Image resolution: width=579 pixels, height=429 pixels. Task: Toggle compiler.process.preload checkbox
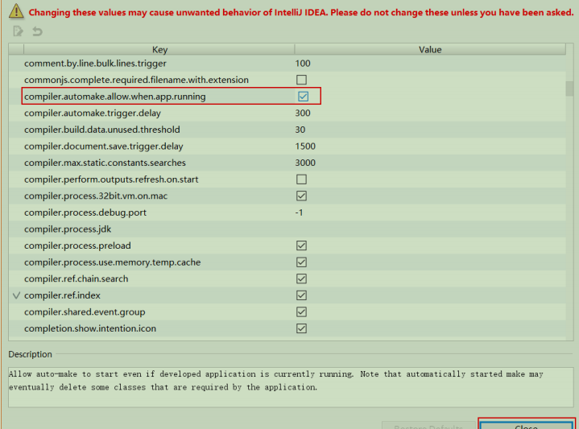click(x=301, y=245)
